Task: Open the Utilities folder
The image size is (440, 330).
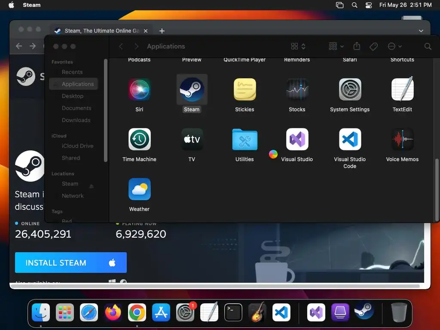Action: [x=244, y=139]
